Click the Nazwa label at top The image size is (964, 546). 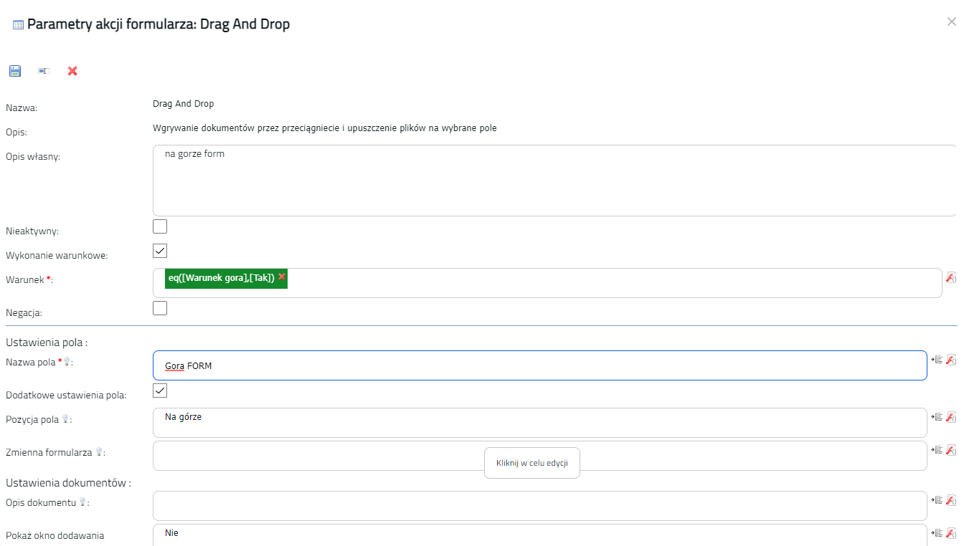click(22, 108)
